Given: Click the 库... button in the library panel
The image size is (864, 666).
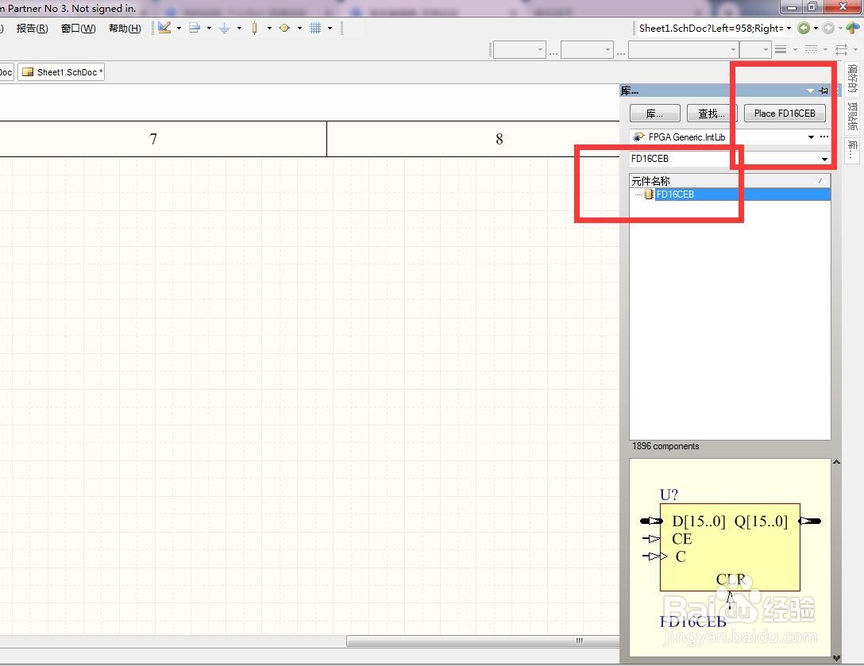Looking at the screenshot, I should click(x=654, y=114).
